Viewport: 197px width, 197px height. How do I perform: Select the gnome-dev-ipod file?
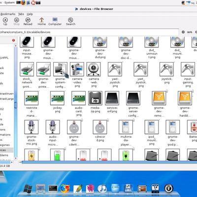click(x=173, y=127)
